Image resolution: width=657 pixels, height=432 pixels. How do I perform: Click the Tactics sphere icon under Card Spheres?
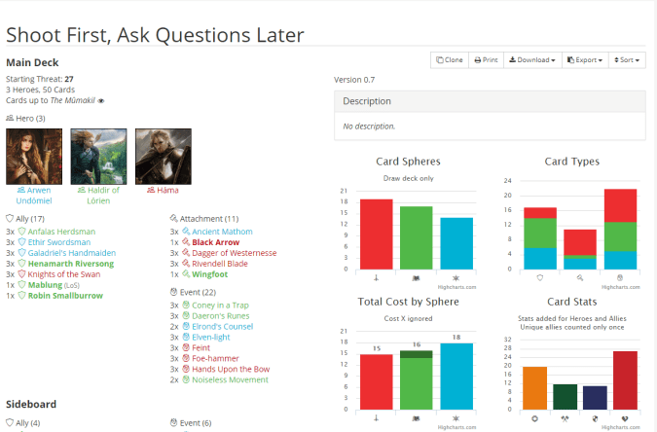[x=376, y=279]
